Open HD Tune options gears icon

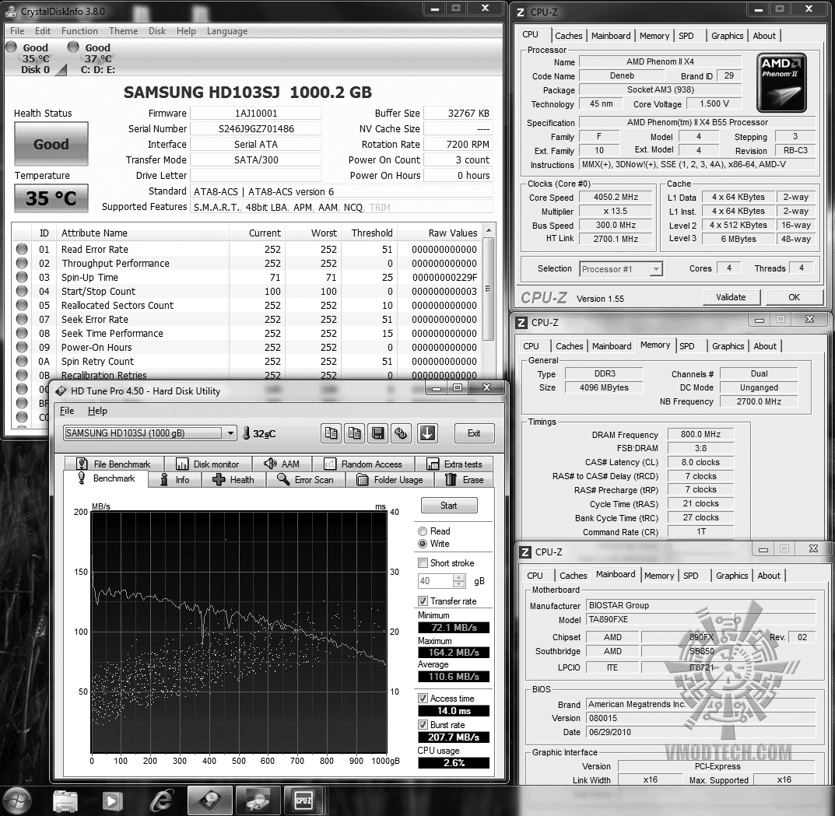tap(401, 433)
